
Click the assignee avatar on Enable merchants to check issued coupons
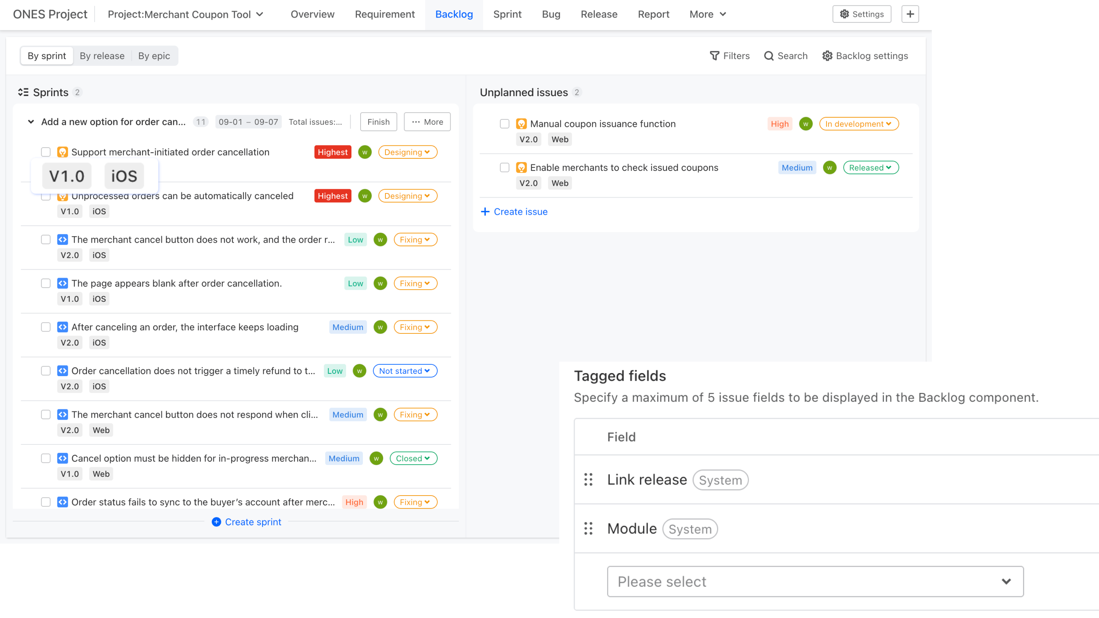click(x=829, y=167)
